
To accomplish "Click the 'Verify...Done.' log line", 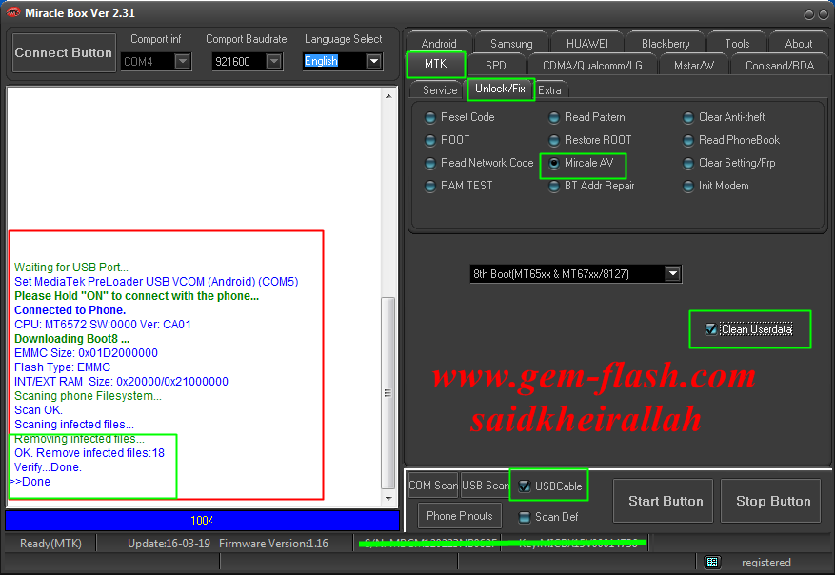I will (x=48, y=467).
